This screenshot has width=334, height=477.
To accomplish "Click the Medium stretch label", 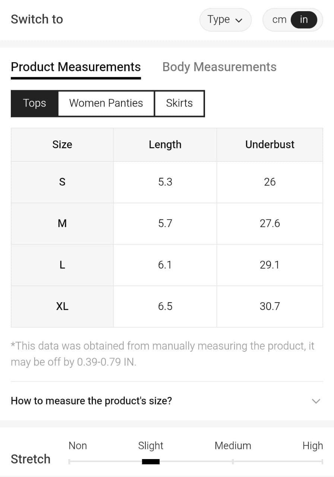I will (x=233, y=446).
